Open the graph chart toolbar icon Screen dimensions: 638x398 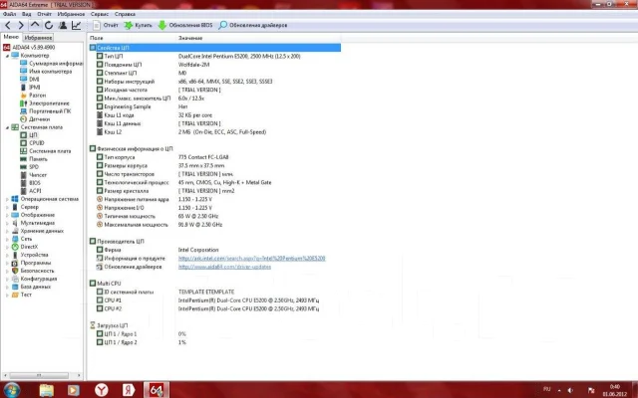coord(76,25)
